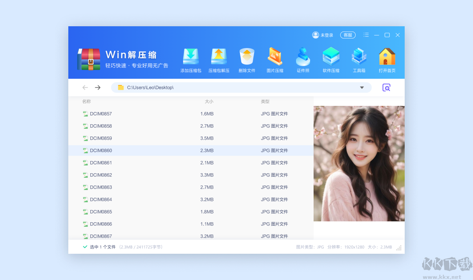This screenshot has height=280, width=473.
Task: Click the image preview thumbnail on the right
Action: [359, 163]
